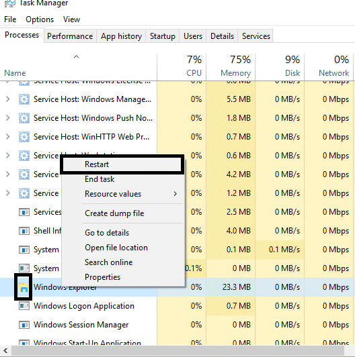Expand Service Host: WinHTTP Web Pr... row
The image size is (355, 357).
click(x=8, y=137)
